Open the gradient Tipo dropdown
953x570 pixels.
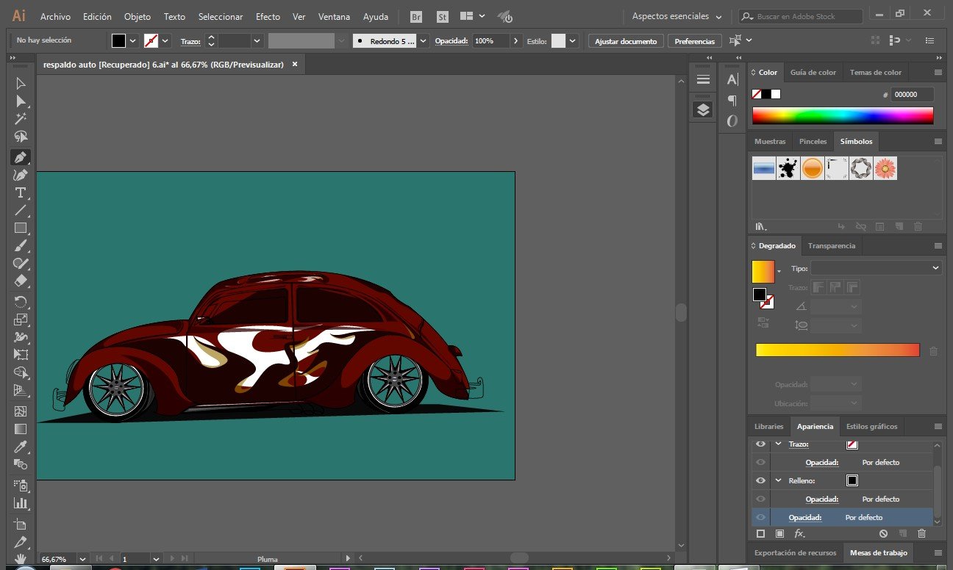click(876, 268)
